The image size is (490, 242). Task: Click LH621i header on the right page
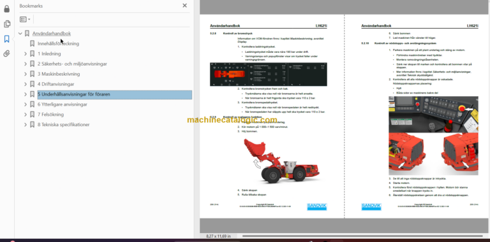(473, 26)
